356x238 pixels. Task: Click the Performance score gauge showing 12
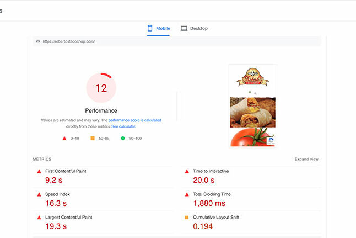pyautogui.click(x=101, y=88)
